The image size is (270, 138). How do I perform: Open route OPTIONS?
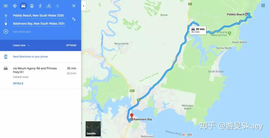[71, 45]
